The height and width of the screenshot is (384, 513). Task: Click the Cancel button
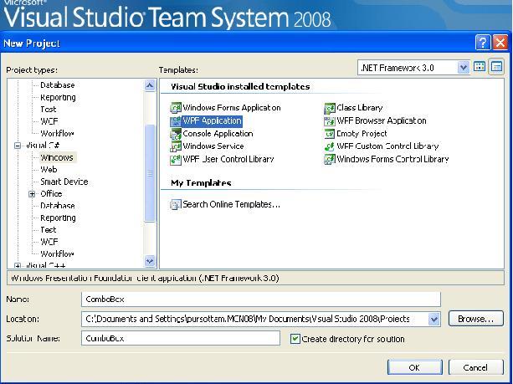[475, 367]
